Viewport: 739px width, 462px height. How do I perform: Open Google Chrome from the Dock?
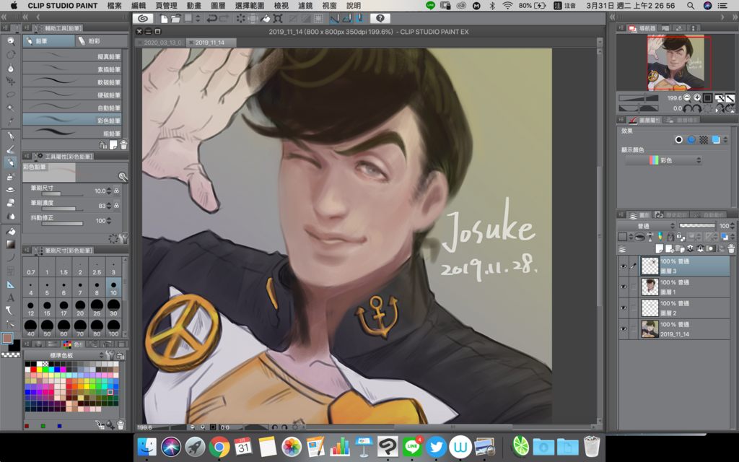click(219, 446)
